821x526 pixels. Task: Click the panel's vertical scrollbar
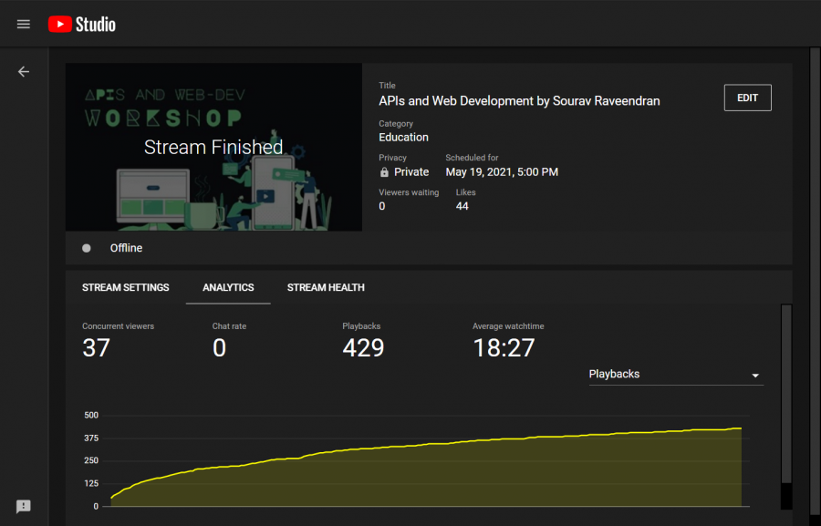[x=786, y=392]
